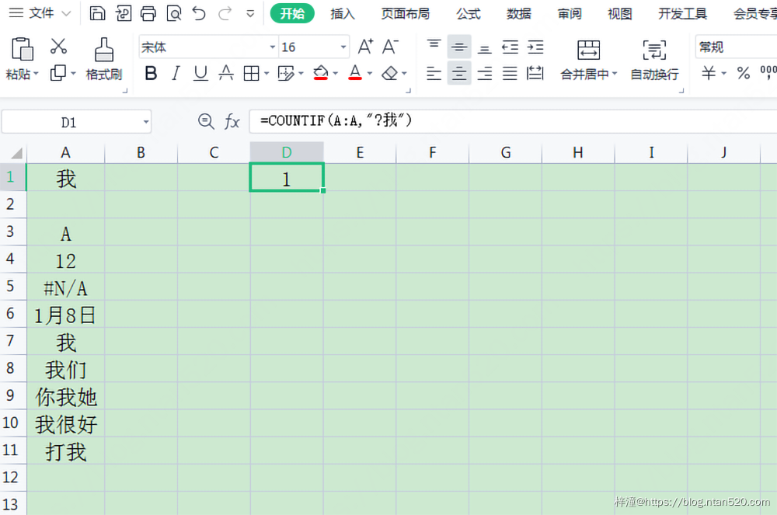This screenshot has width=777, height=515.
Task: Open the 页面布局 tab
Action: tap(406, 14)
